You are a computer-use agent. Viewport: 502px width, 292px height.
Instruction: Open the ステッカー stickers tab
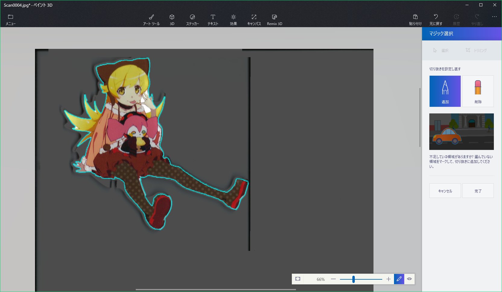192,20
